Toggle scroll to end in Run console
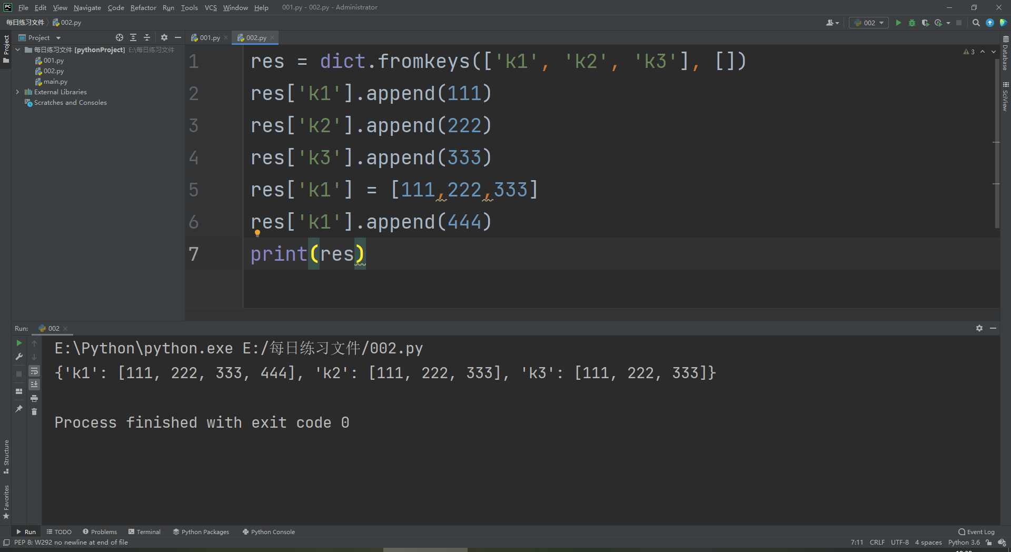This screenshot has height=552, width=1011. click(x=34, y=385)
